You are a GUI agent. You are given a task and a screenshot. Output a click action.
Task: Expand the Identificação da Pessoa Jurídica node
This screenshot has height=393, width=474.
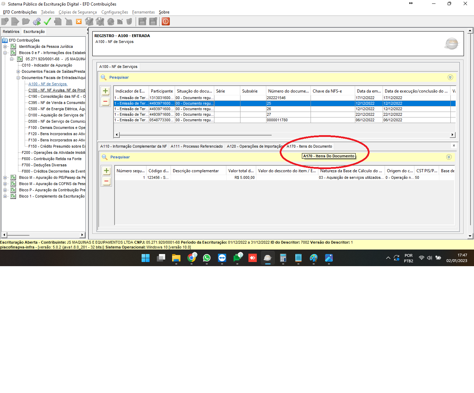tap(5, 46)
